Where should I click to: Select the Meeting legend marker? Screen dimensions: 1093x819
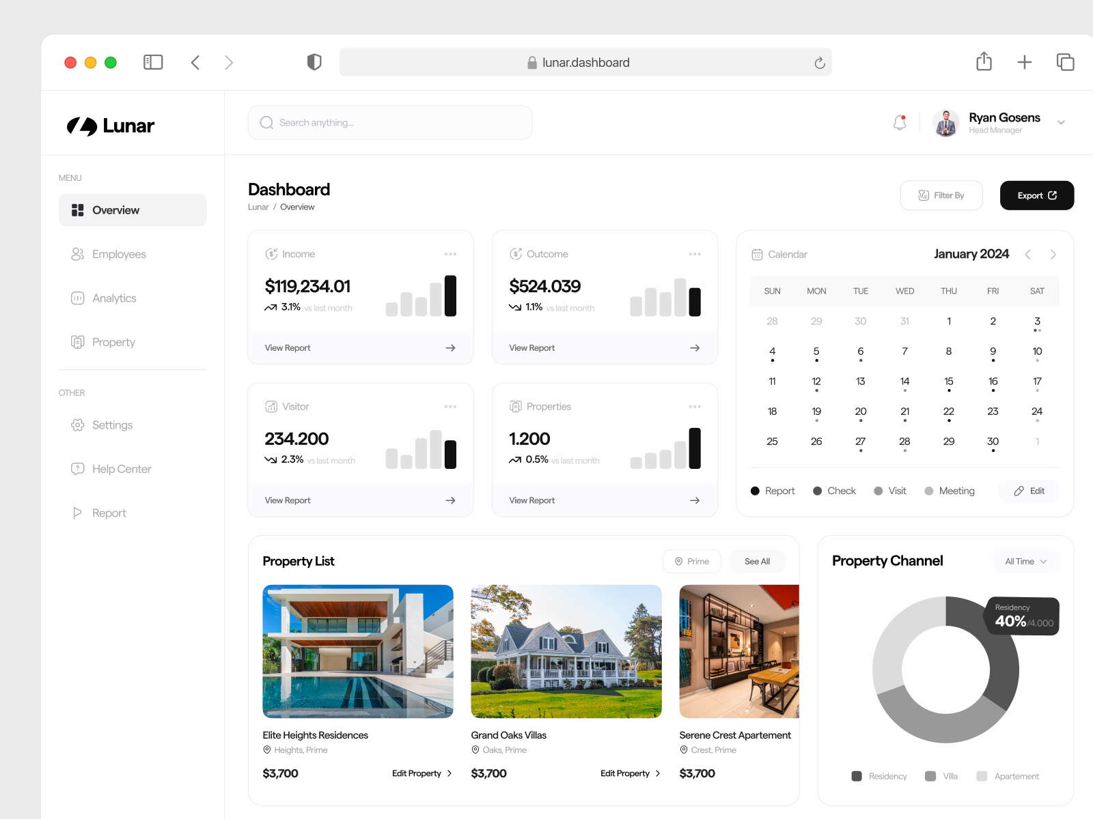[x=929, y=491]
